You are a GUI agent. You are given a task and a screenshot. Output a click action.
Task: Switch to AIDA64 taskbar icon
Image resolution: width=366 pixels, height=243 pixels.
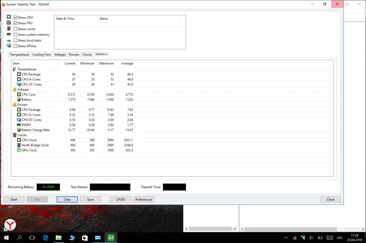tap(111, 238)
